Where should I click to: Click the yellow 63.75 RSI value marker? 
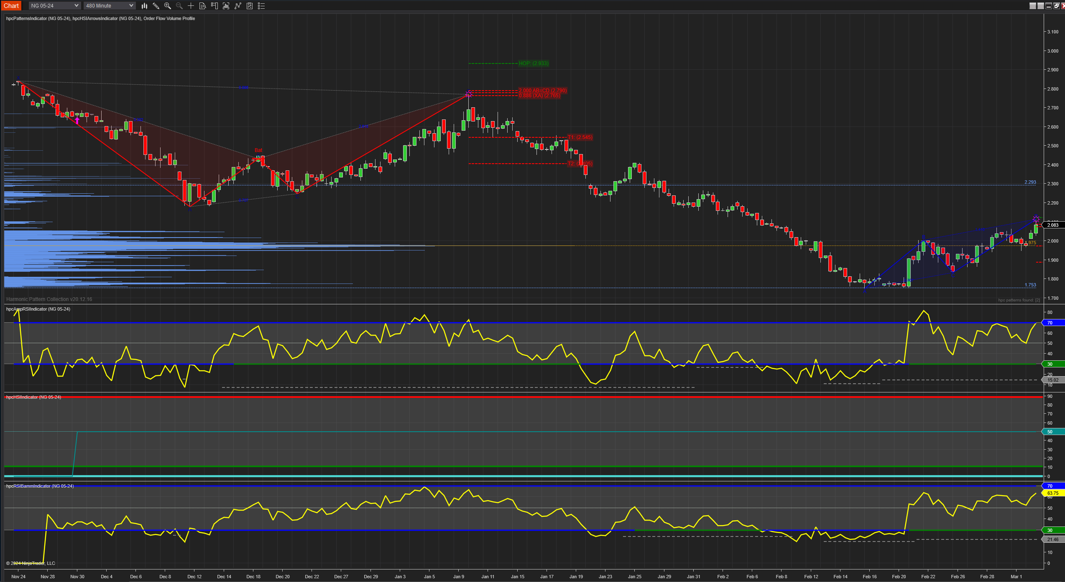coord(1052,493)
